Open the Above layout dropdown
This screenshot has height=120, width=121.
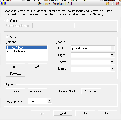112,62
